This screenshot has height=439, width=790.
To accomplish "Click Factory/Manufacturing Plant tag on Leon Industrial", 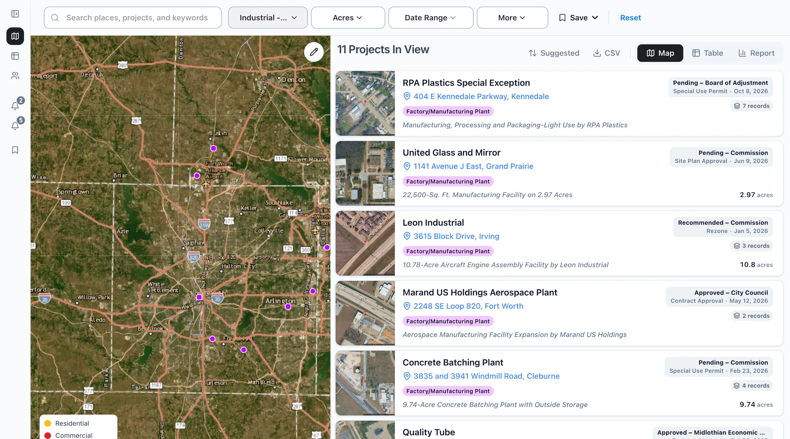I will tap(448, 251).
